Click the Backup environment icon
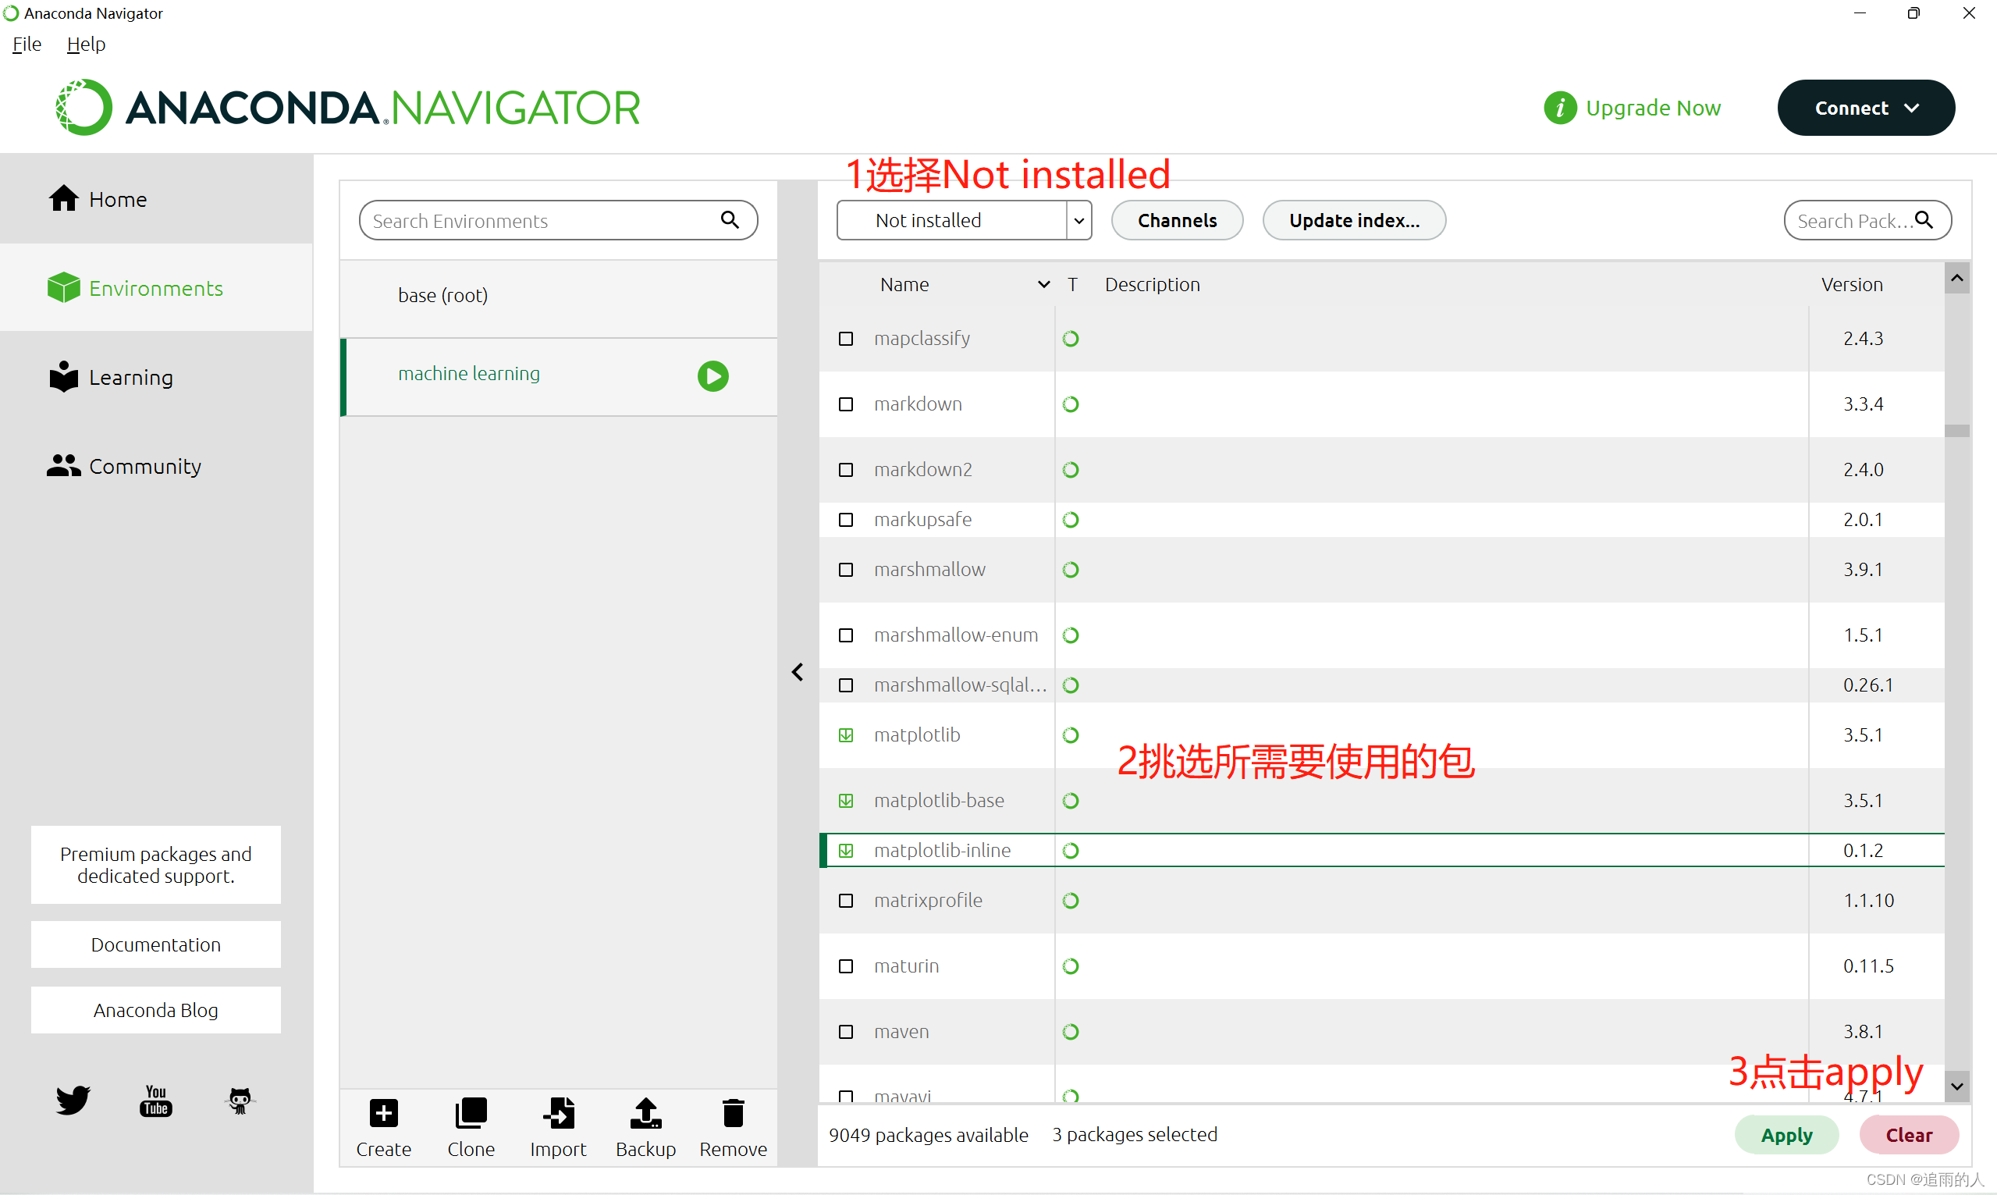 (645, 1115)
